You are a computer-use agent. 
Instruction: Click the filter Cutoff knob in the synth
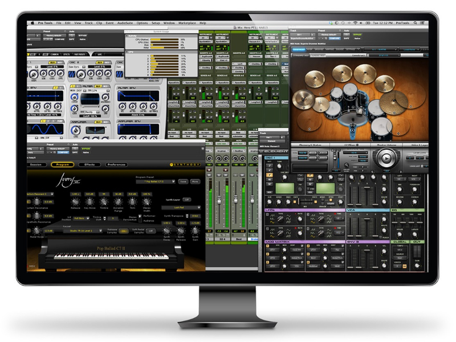[75, 98]
